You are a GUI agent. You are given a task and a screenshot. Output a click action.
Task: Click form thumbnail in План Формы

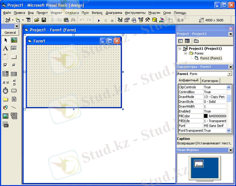(x=199, y=163)
